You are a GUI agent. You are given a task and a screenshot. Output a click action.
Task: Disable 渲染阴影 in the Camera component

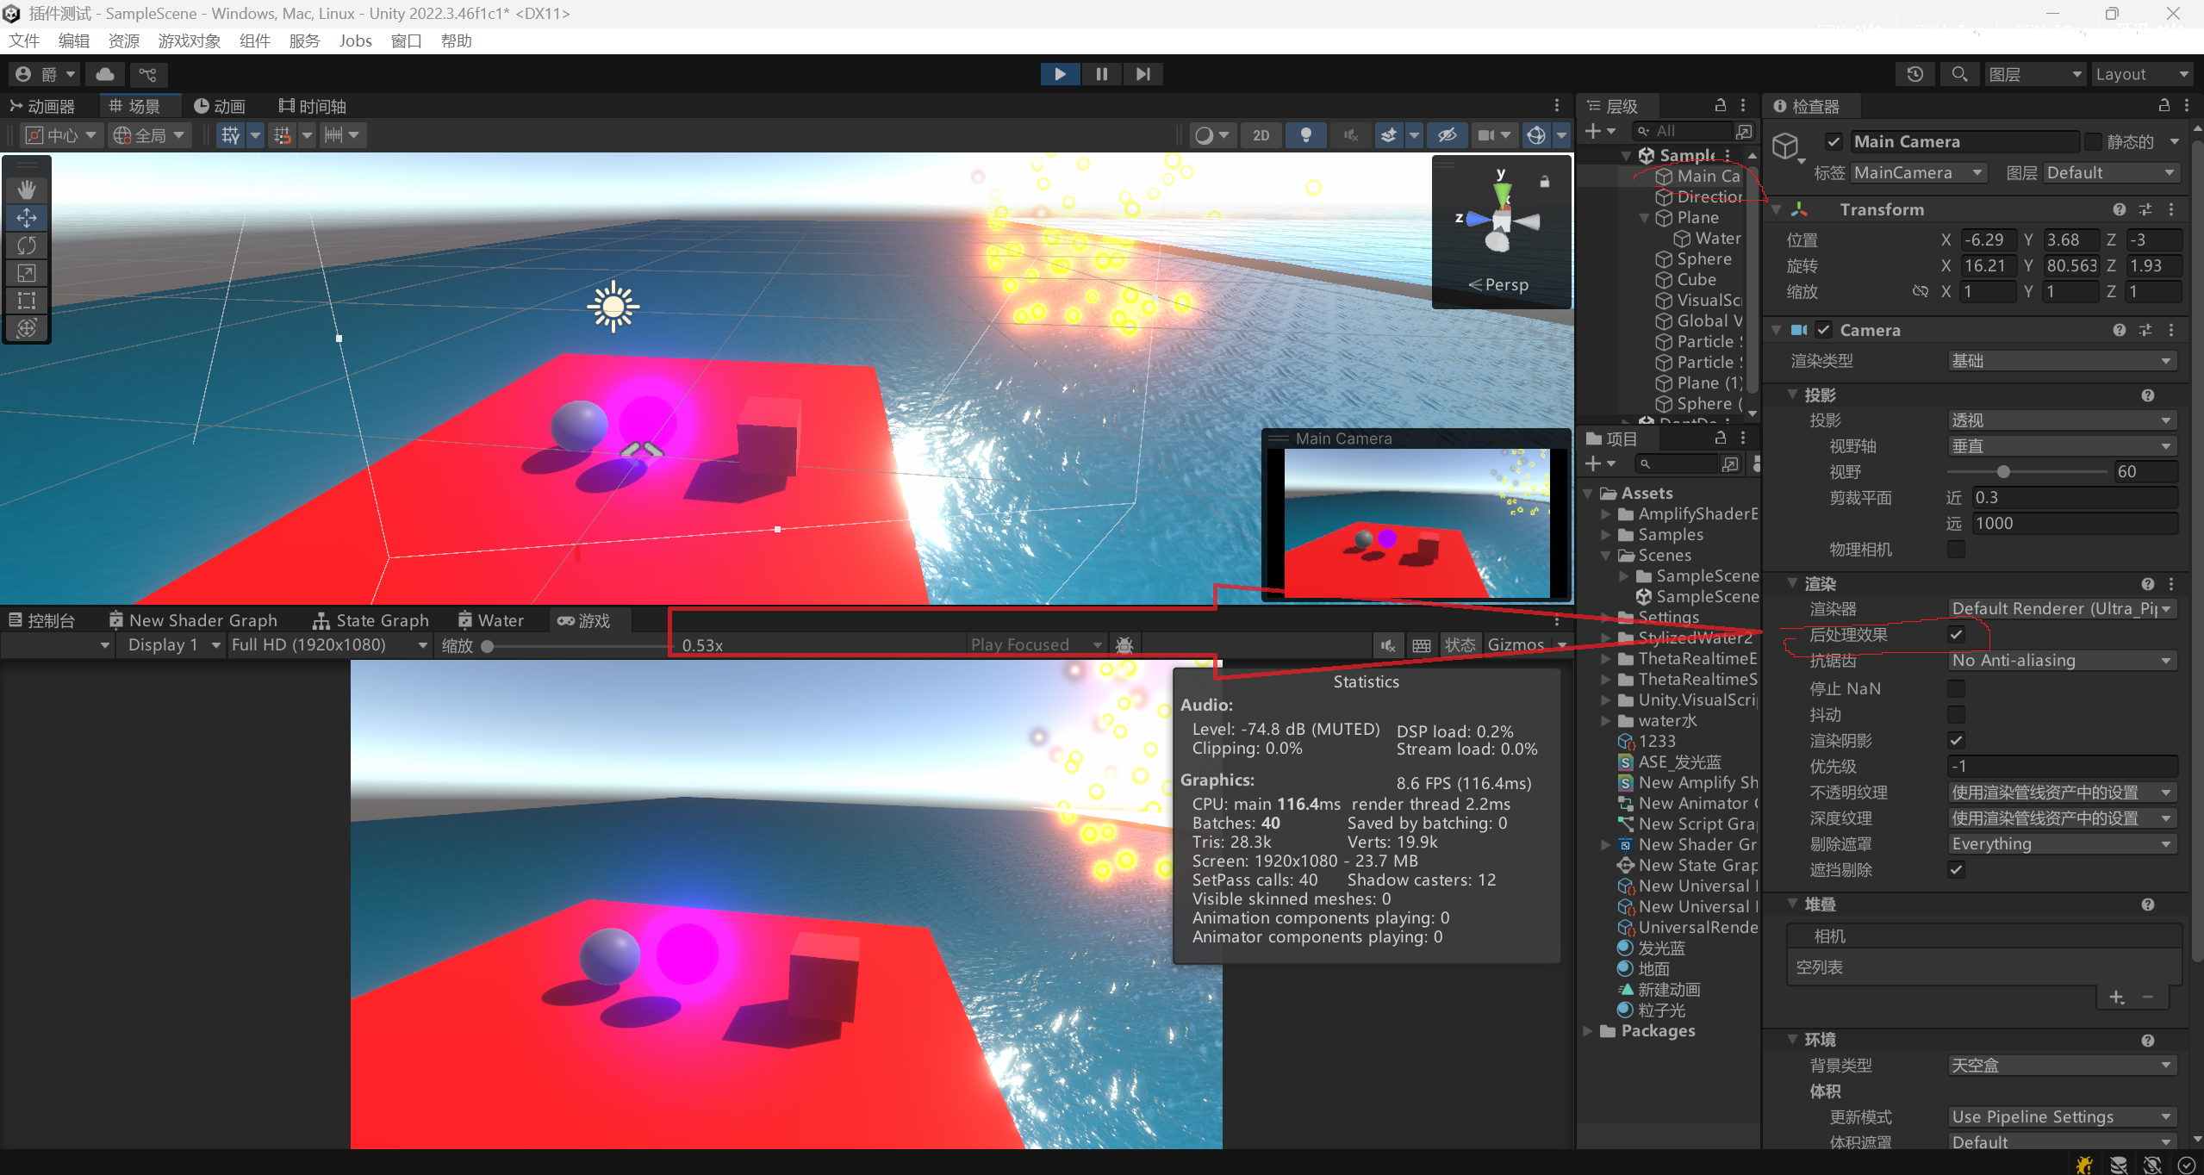click(1956, 740)
